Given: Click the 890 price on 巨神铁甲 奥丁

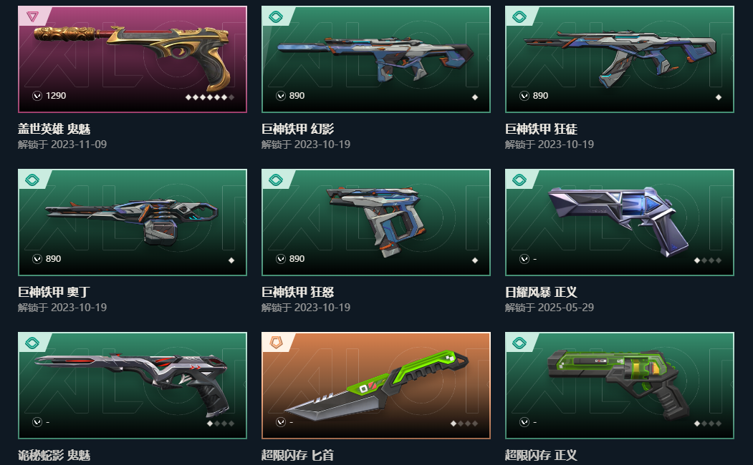Looking at the screenshot, I should click(53, 259).
